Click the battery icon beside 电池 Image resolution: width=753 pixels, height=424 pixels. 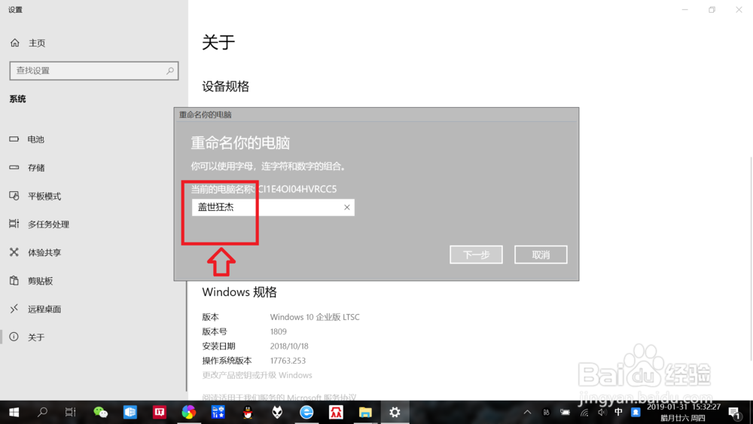click(x=14, y=139)
